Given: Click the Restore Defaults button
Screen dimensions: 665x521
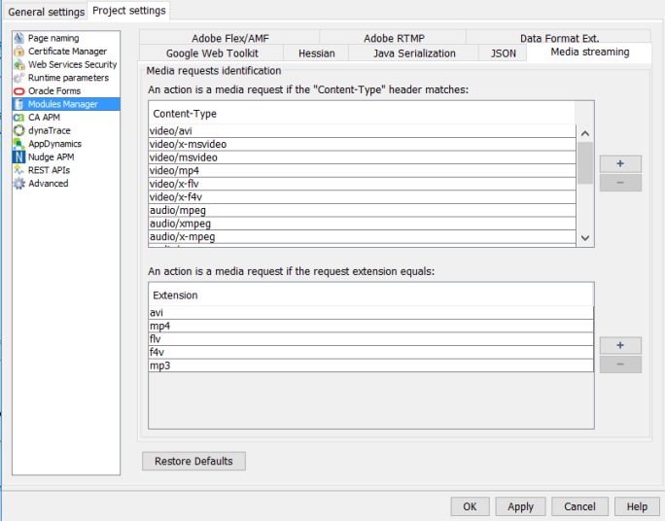Looking at the screenshot, I should pos(193,462).
